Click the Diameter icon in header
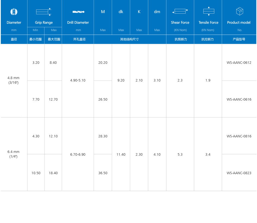 [x=14, y=12]
